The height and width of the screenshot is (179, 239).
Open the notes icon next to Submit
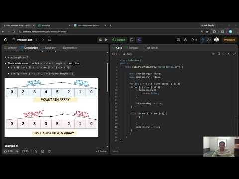132,40
